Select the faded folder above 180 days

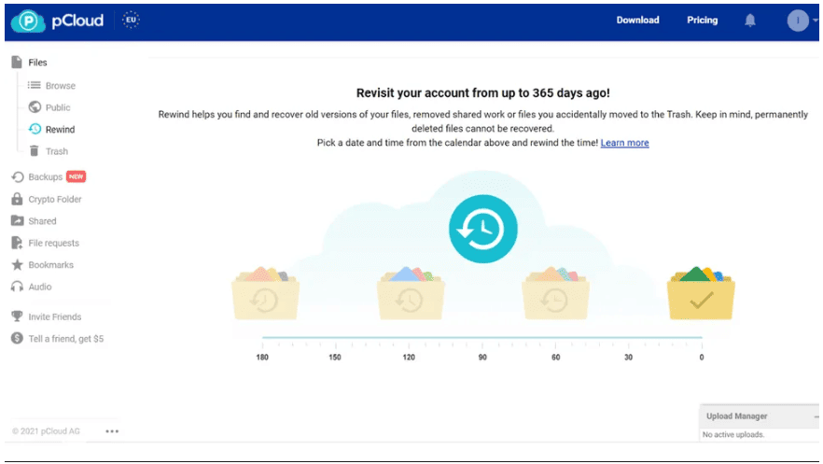(266, 293)
